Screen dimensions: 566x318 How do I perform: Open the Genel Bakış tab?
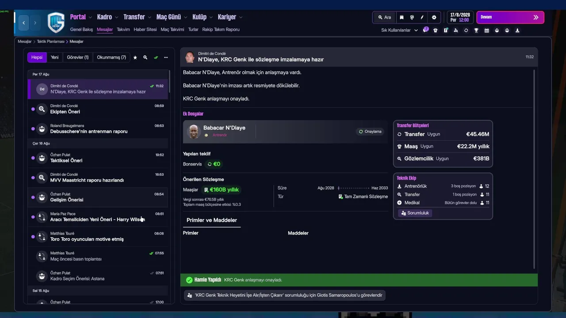81,30
